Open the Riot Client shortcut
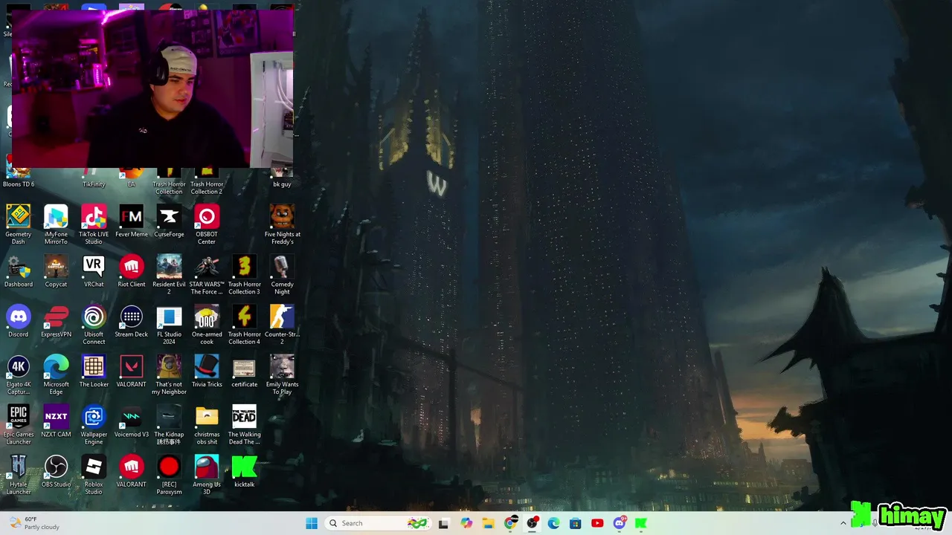The height and width of the screenshot is (535, 952). [131, 270]
